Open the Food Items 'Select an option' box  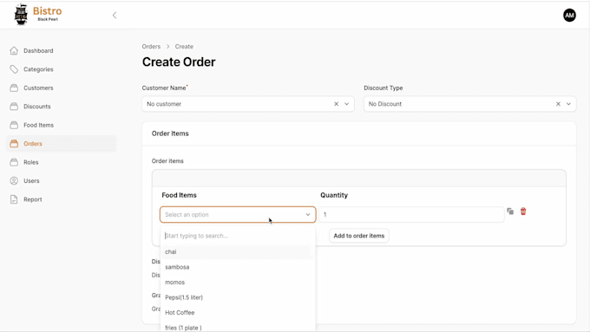pos(238,214)
